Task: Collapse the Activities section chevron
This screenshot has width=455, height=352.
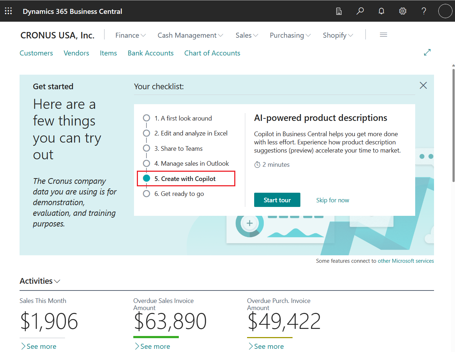Action: 58,281
